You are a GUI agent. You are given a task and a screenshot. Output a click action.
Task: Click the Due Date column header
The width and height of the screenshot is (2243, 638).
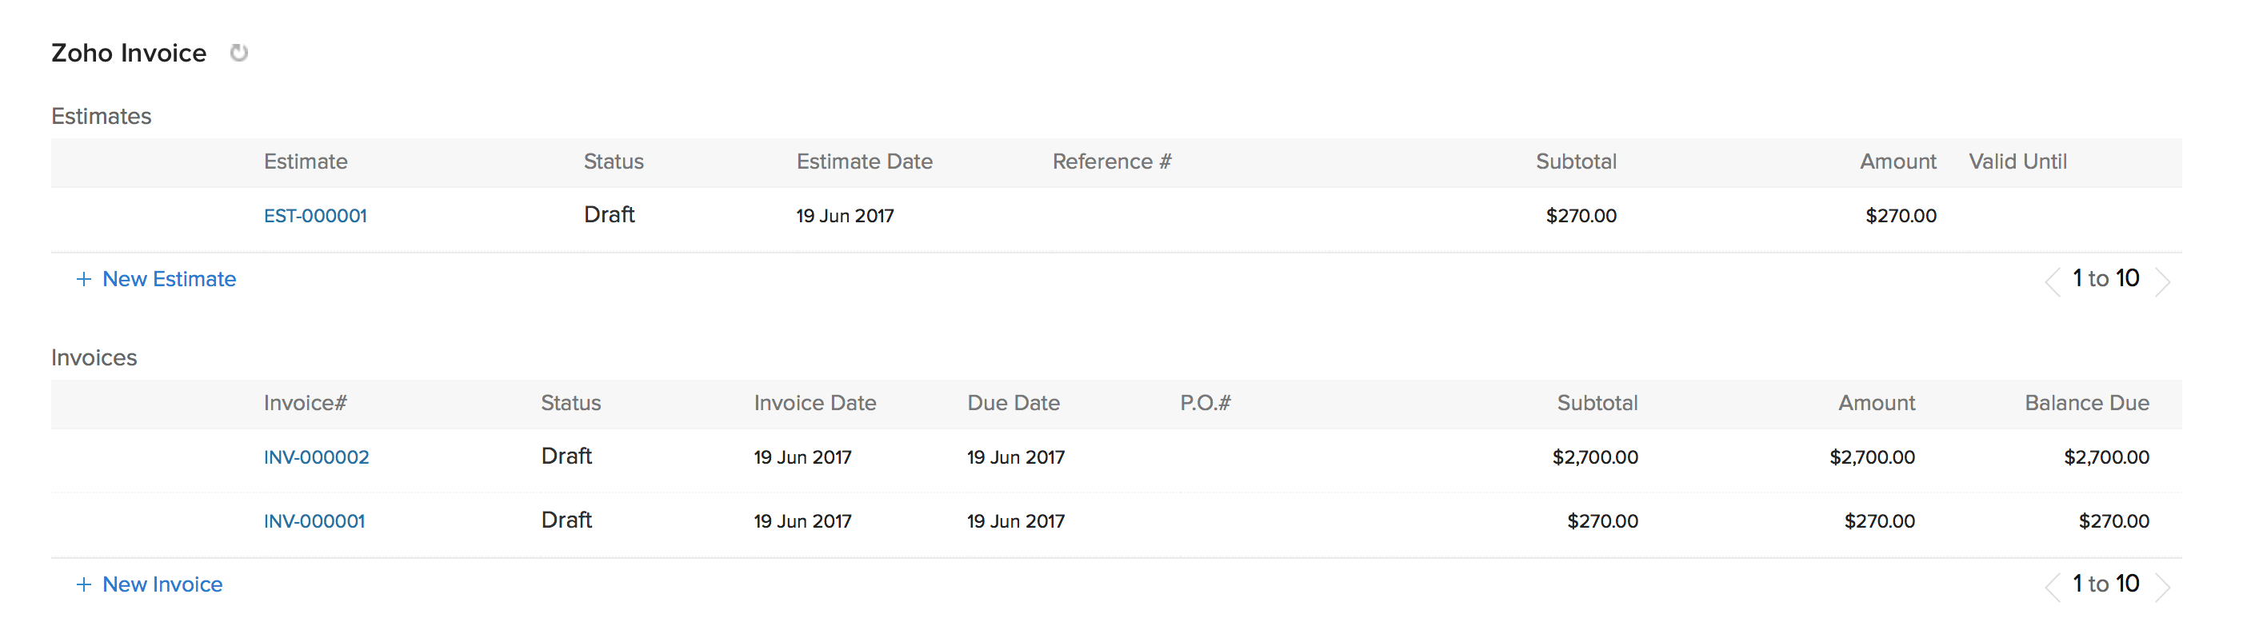click(1013, 404)
